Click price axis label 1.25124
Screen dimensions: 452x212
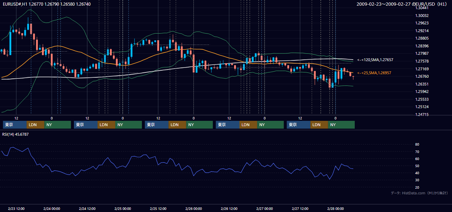coord(422,107)
